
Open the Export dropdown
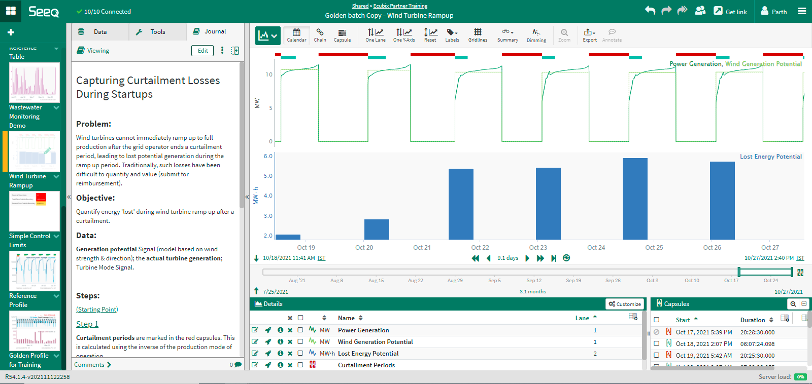click(x=590, y=35)
